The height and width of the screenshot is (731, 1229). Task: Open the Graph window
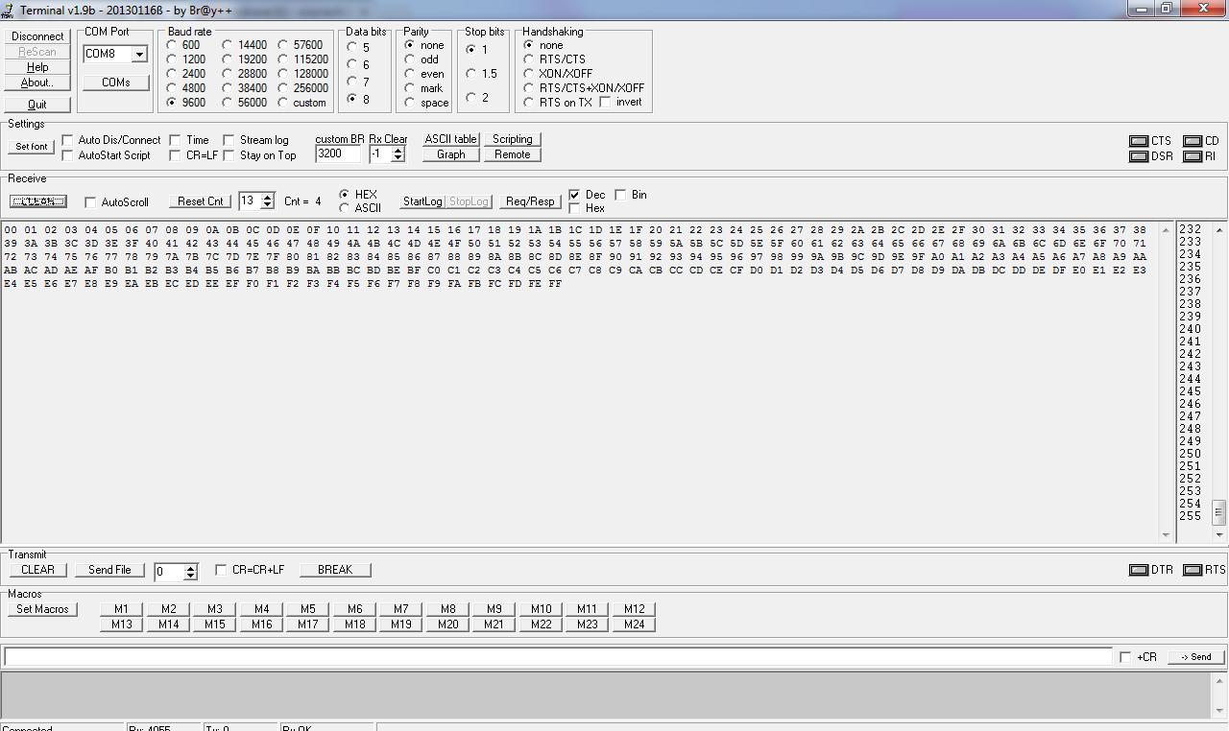coord(451,154)
